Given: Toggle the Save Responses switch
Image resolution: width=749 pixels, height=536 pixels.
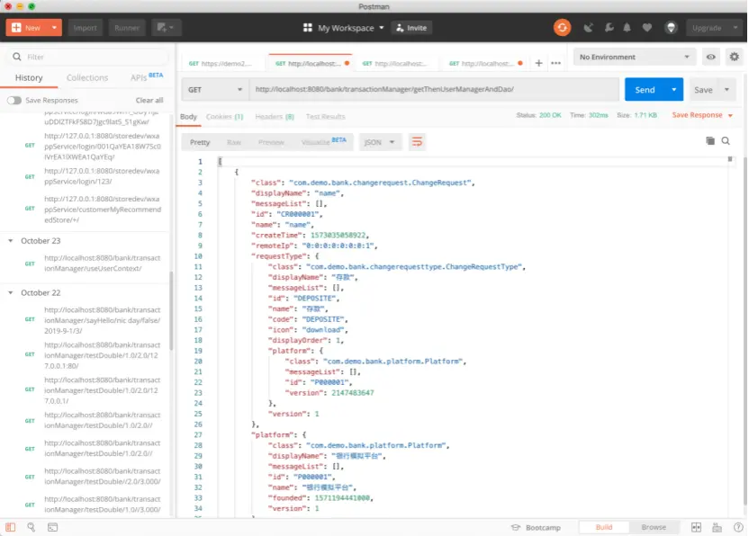Looking at the screenshot, I should [x=14, y=100].
